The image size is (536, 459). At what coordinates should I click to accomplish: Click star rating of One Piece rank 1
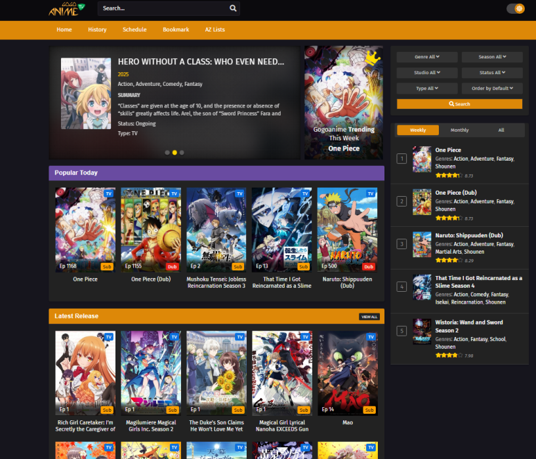[x=449, y=176]
